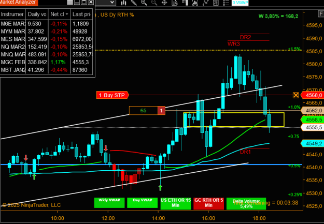Open the strategies icon in toolbar
Viewport: 324px width, 224px height.
(216, 3)
